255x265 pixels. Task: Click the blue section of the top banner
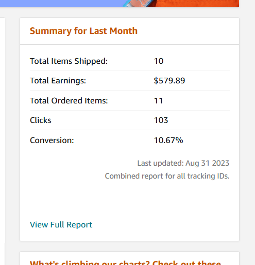[62, 4]
